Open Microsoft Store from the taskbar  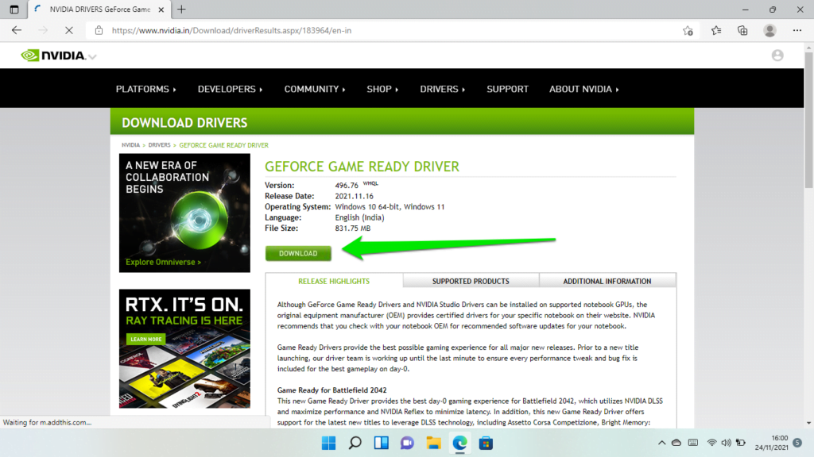tap(486, 444)
